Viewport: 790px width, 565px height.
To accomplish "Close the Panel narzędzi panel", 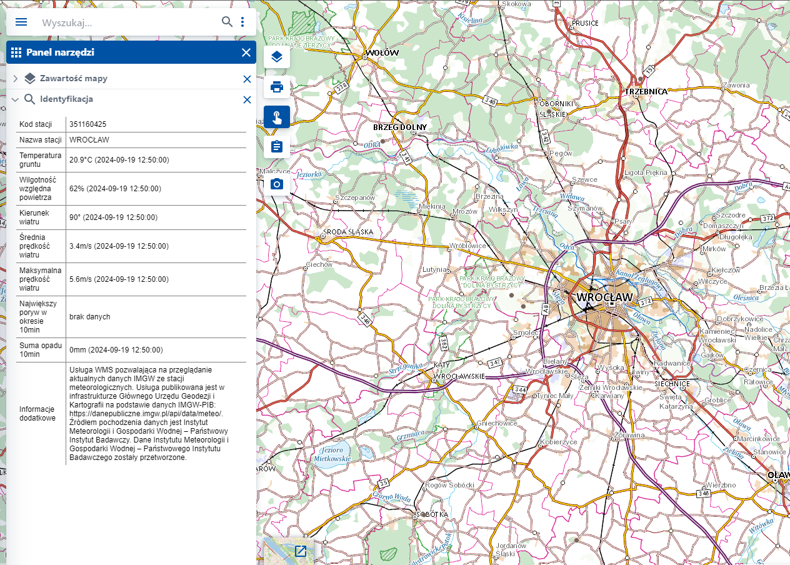I will [246, 52].
